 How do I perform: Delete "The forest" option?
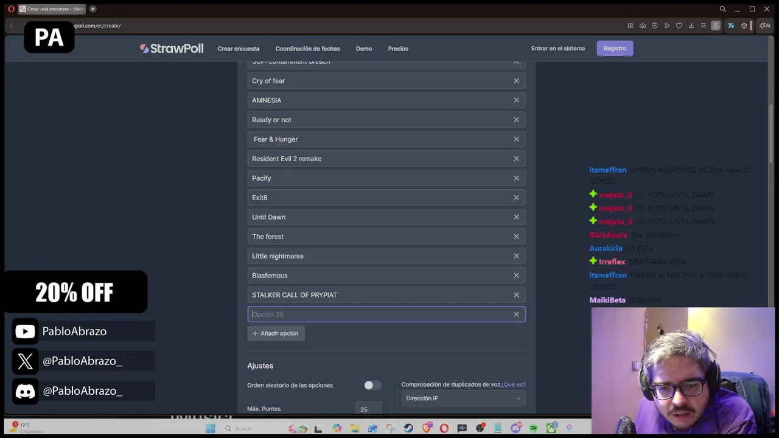coord(516,237)
